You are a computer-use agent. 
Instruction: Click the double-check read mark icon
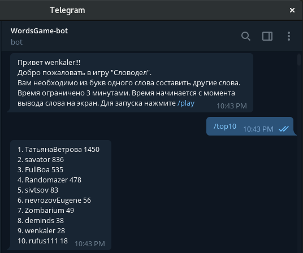click(x=284, y=129)
